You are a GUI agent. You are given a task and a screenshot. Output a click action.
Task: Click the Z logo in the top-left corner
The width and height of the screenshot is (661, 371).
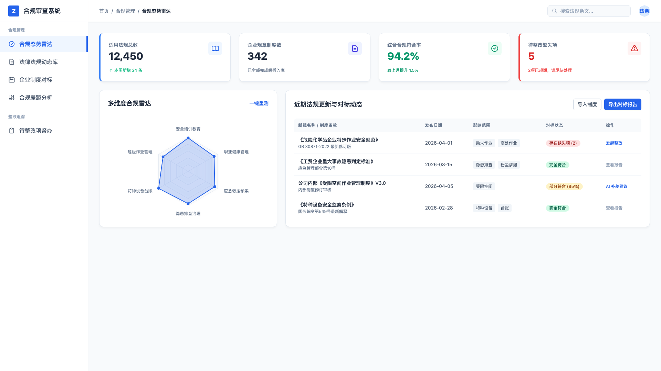(x=13, y=11)
